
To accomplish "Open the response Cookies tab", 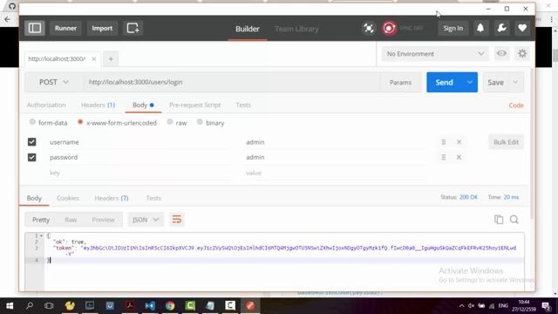I will tap(68, 198).
